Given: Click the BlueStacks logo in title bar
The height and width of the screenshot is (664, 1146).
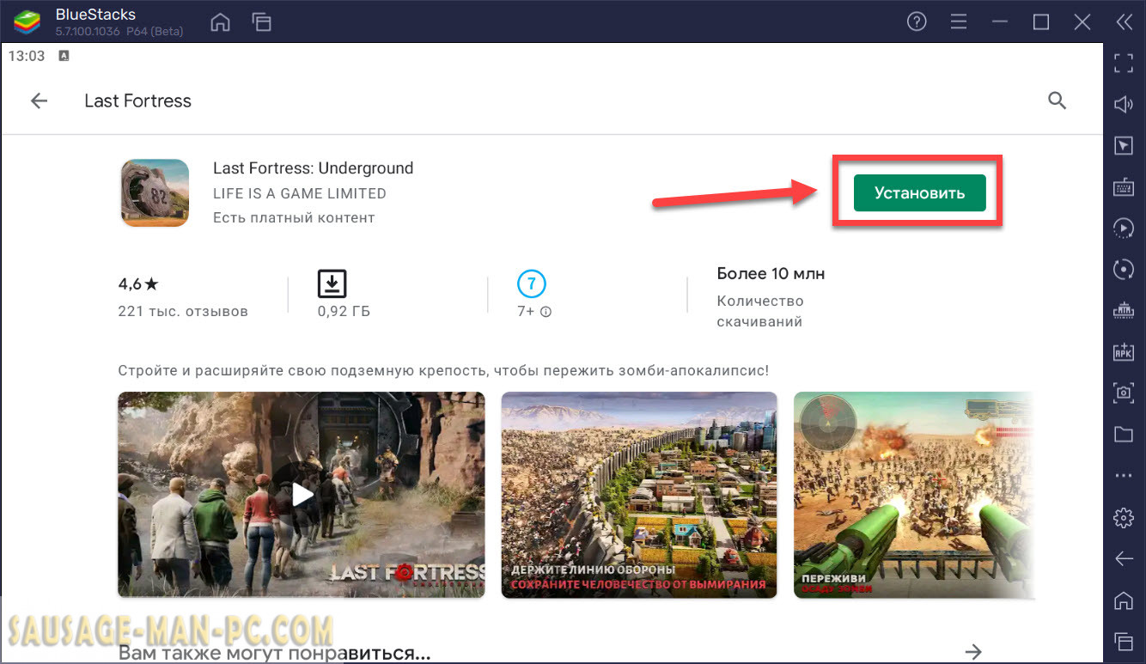Looking at the screenshot, I should [27, 21].
